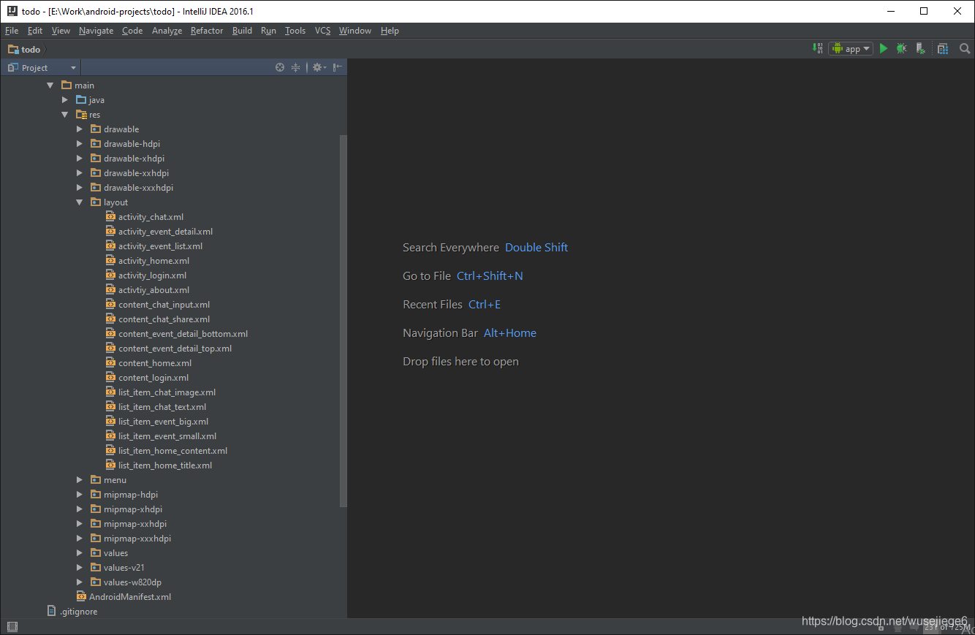The image size is (975, 635).
Task: Collapse all nodes in Project panel
Action: click(295, 67)
